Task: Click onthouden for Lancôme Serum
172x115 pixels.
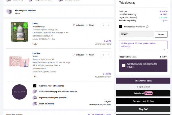Action: tap(80, 55)
